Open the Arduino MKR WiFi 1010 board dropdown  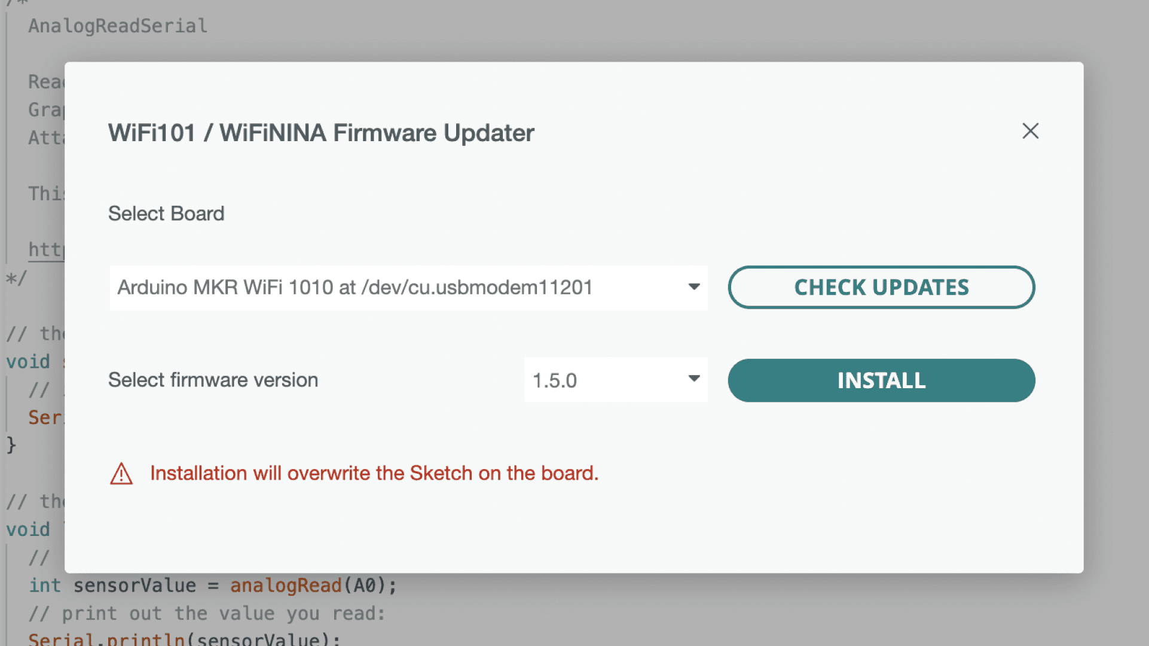point(395,288)
